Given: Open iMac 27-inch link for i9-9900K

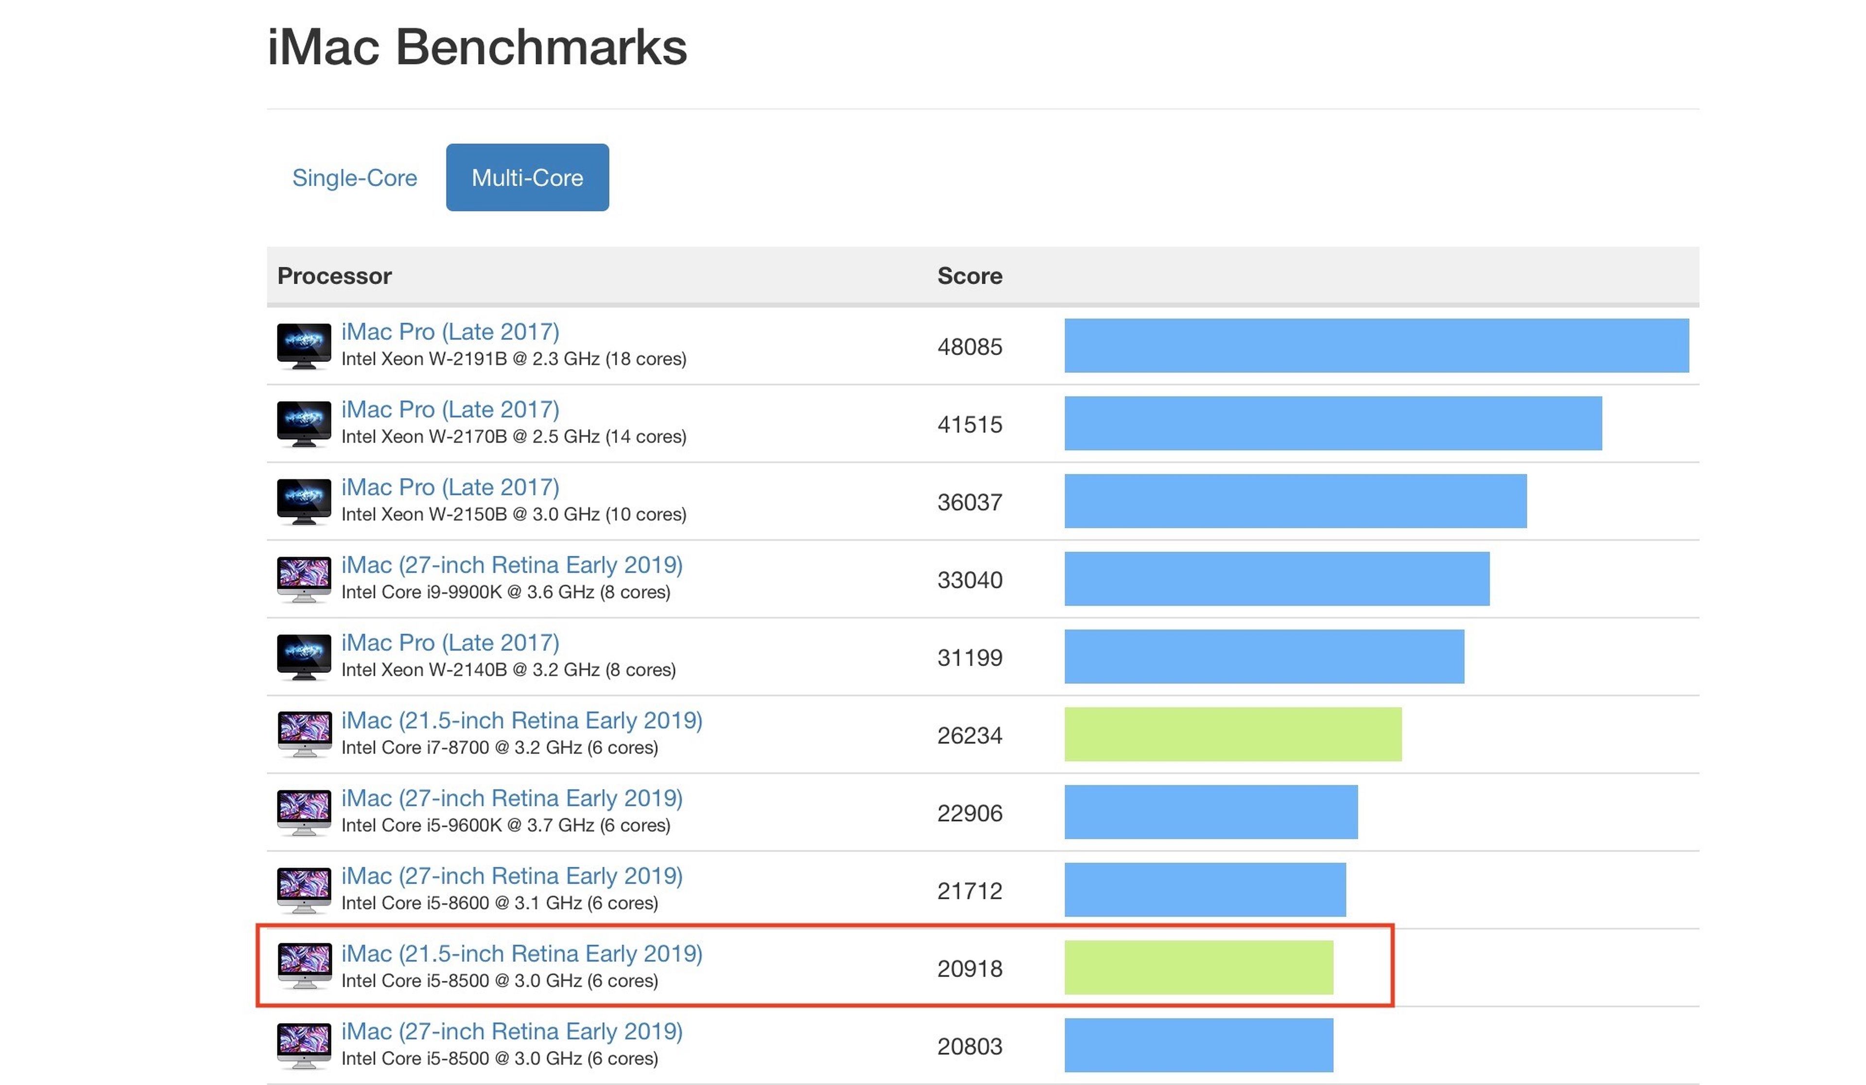Looking at the screenshot, I should 512,565.
